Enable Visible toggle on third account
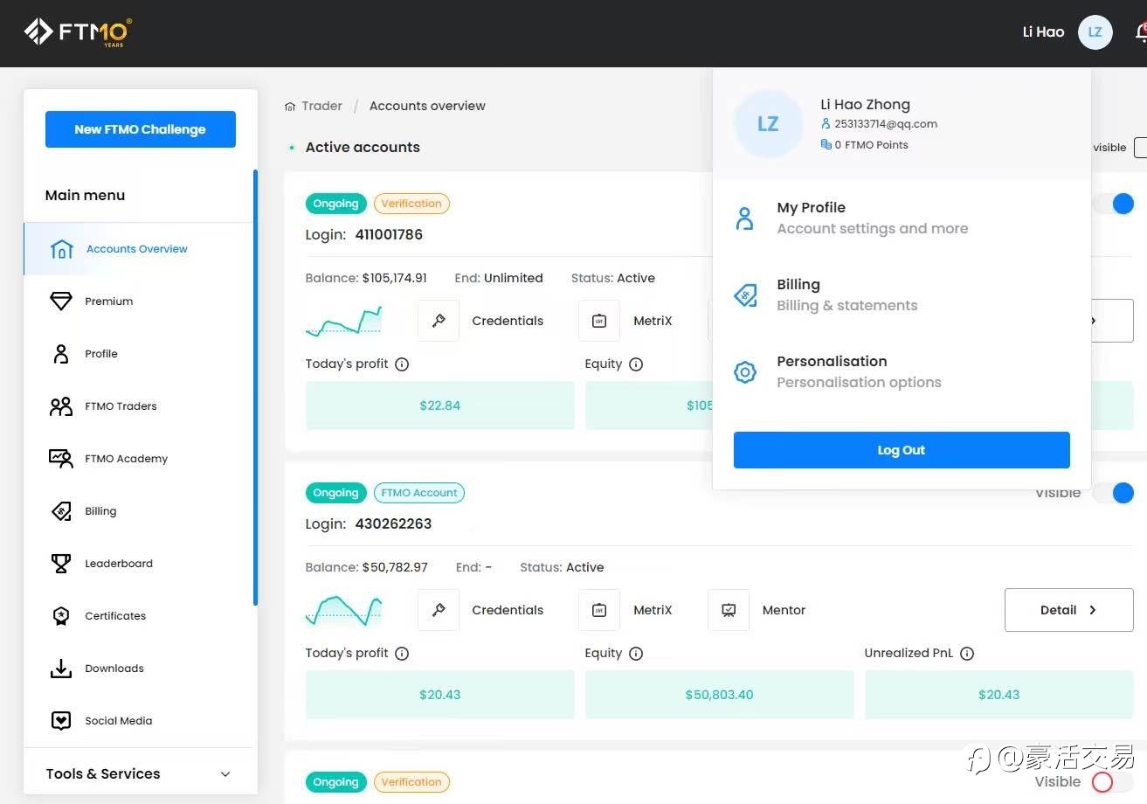Screen dimensions: 1147x804 [x=1113, y=782]
